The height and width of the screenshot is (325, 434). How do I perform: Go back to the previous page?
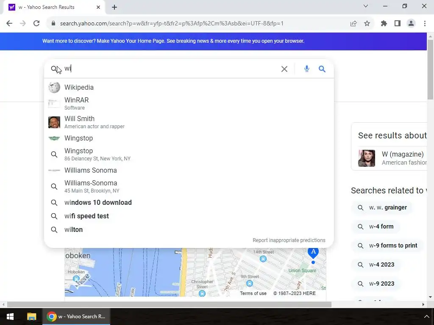(x=9, y=24)
